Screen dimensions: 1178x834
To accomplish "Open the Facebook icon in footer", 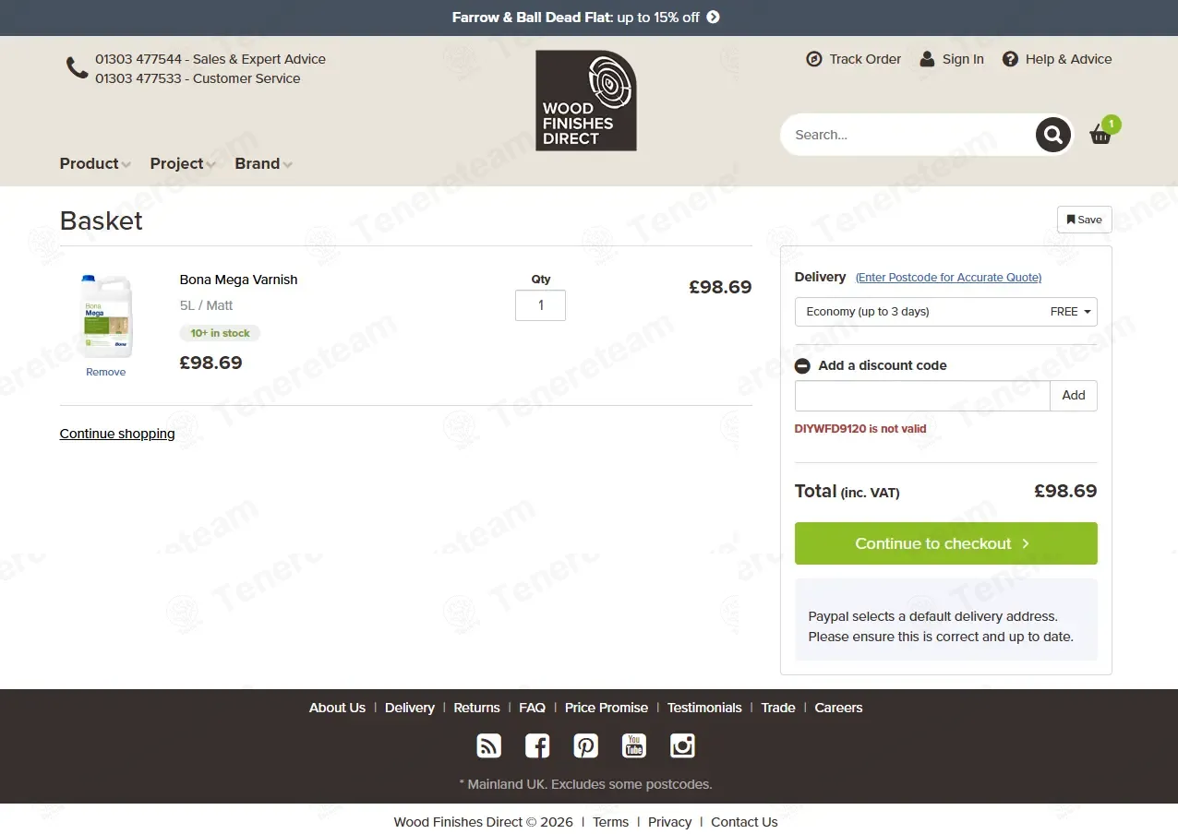I will click(537, 745).
